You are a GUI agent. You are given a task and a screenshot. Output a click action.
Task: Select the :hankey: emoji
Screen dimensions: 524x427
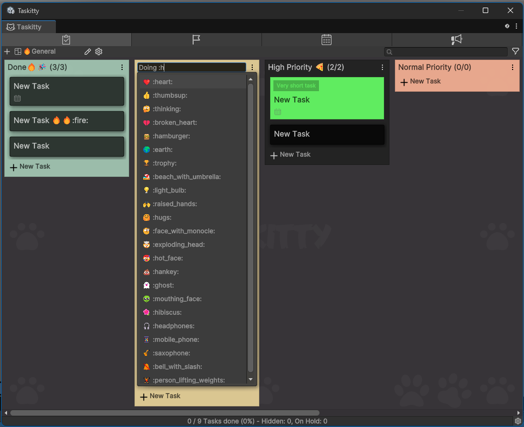[x=192, y=272]
